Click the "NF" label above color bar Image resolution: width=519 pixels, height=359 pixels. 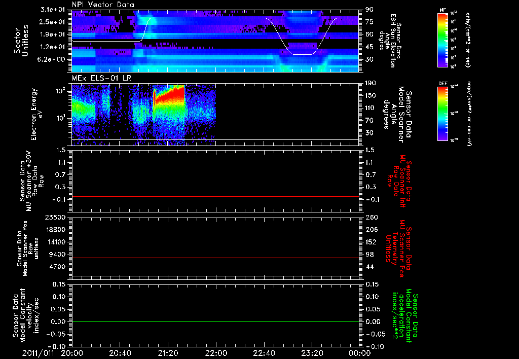443,10
